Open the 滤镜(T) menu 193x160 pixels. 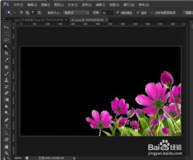coord(100,5)
